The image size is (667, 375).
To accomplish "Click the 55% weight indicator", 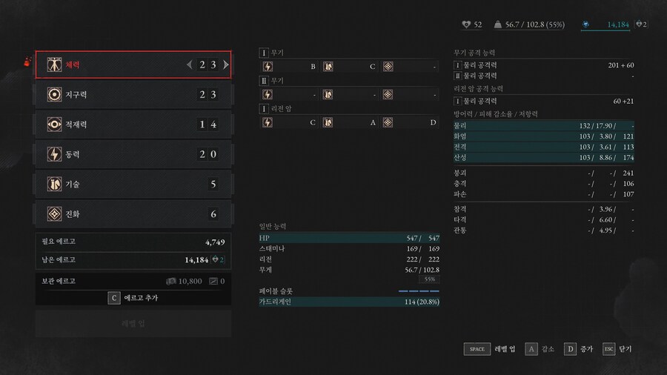I will tap(430, 279).
